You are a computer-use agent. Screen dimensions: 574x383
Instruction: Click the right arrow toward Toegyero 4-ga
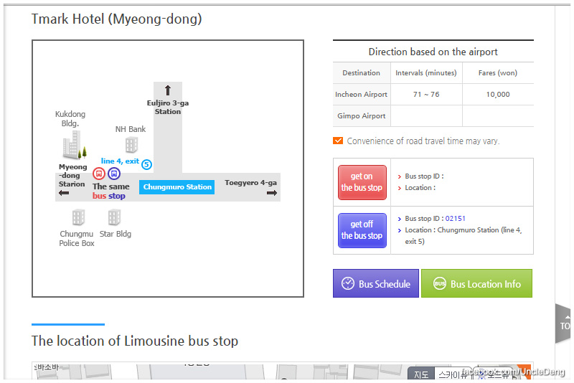[x=272, y=193]
